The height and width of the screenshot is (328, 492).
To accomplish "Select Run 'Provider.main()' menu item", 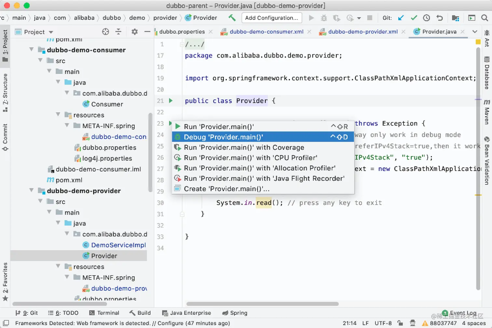I will click(x=263, y=126).
